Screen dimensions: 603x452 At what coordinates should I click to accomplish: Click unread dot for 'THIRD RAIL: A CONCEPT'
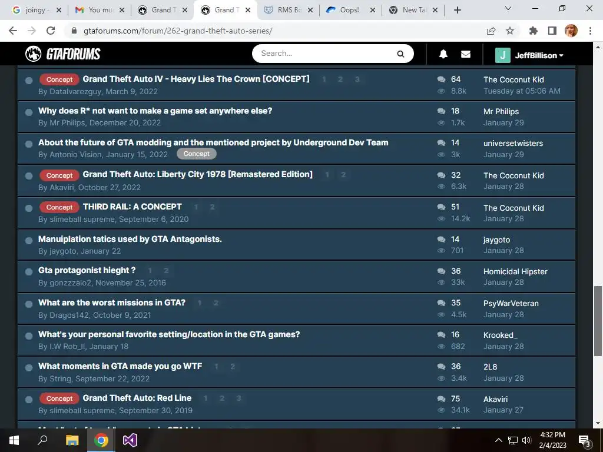click(x=28, y=208)
